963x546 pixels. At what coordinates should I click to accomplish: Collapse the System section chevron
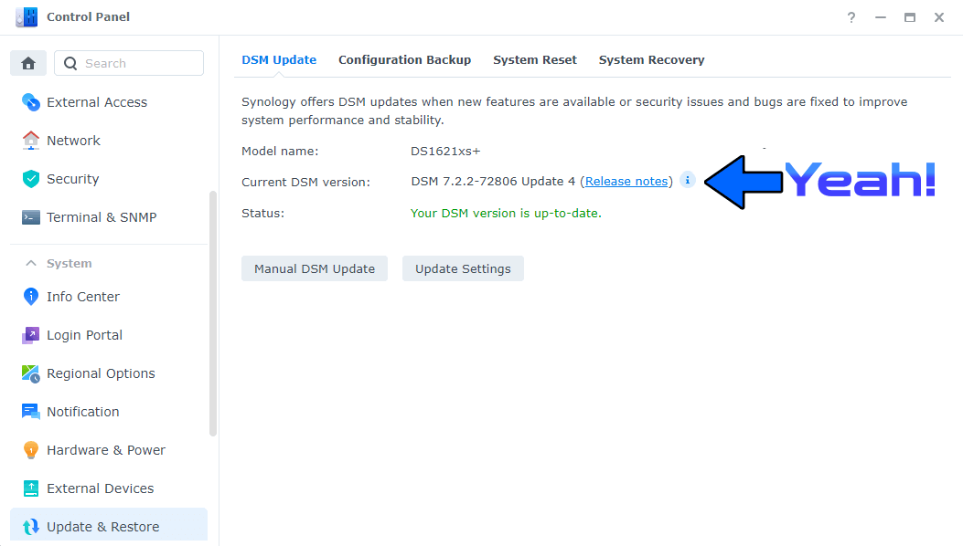(x=31, y=263)
